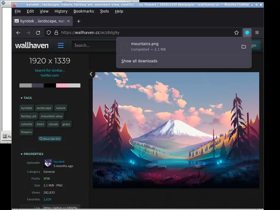Open the Bookmarks menu
280x210 pixels.
coord(84,11)
